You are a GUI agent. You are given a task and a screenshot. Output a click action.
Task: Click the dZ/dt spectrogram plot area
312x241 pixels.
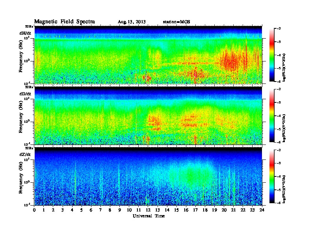[x=148, y=176]
